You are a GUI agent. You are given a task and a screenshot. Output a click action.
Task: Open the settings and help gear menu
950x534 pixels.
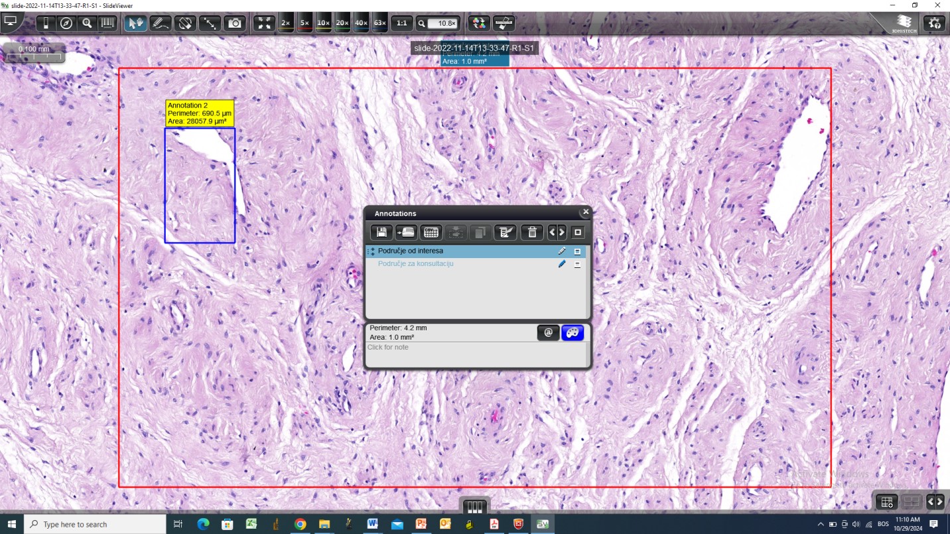[x=934, y=23]
